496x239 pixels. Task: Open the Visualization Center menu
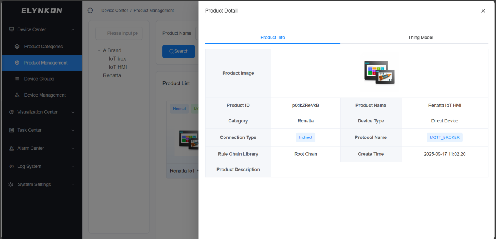tap(41, 112)
